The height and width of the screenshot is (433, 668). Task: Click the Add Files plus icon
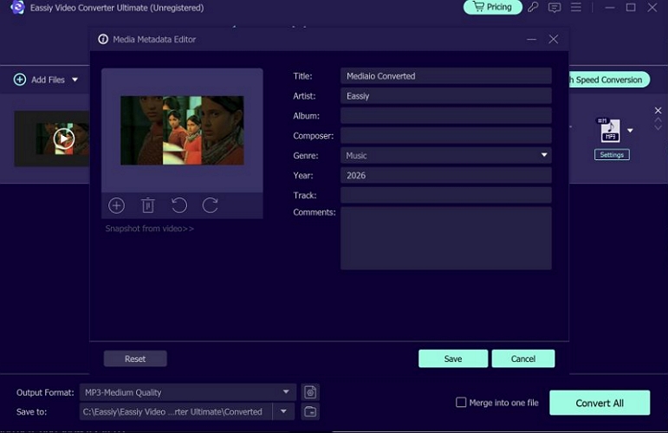click(20, 80)
